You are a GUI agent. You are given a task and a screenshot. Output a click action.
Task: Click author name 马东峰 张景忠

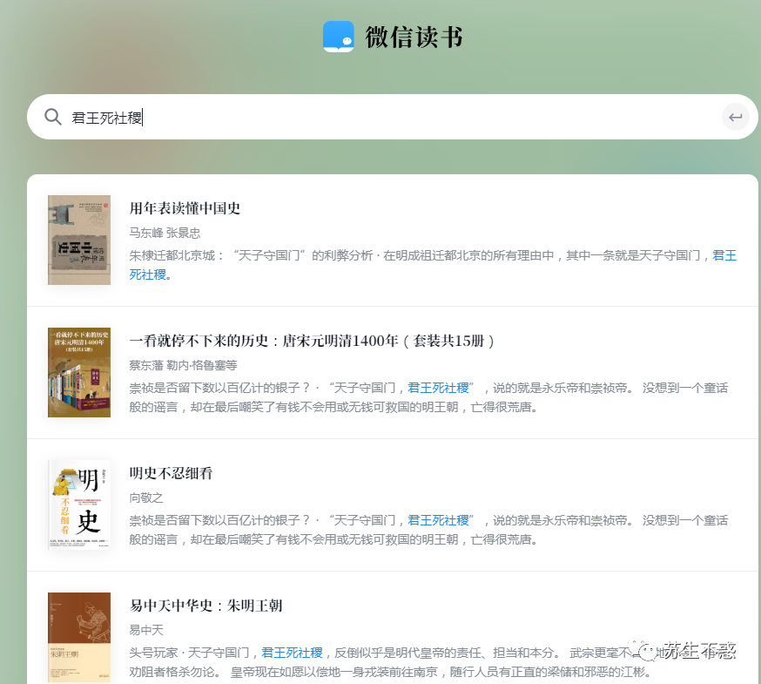click(x=165, y=233)
